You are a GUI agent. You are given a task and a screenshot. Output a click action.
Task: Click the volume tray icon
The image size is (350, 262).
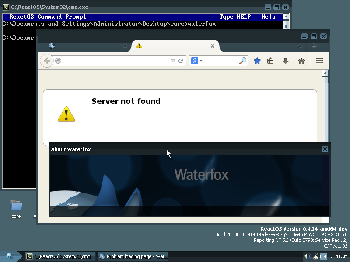pos(308,256)
